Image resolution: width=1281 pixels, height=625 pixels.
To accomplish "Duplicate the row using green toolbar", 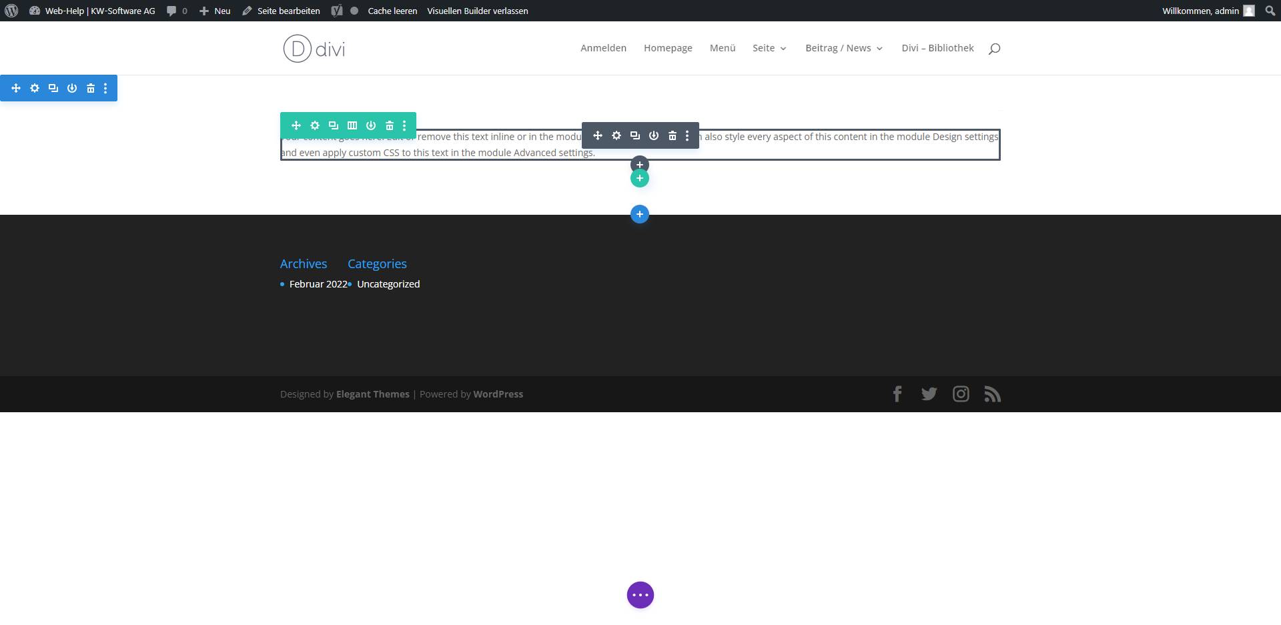I will 334,125.
